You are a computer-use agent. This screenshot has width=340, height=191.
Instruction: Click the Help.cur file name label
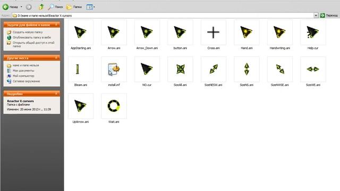pos(313,48)
